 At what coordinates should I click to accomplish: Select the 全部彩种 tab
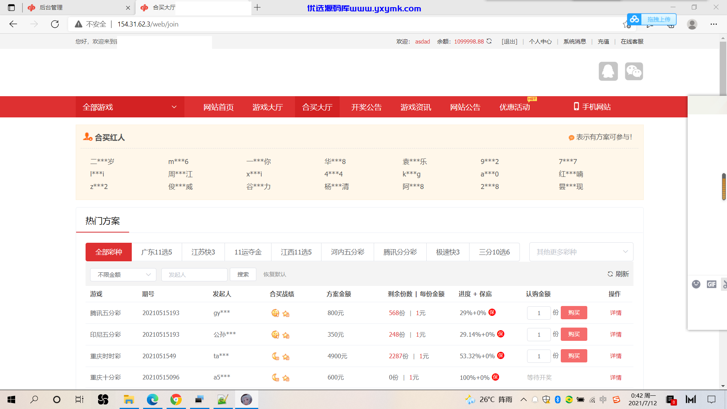pos(109,252)
